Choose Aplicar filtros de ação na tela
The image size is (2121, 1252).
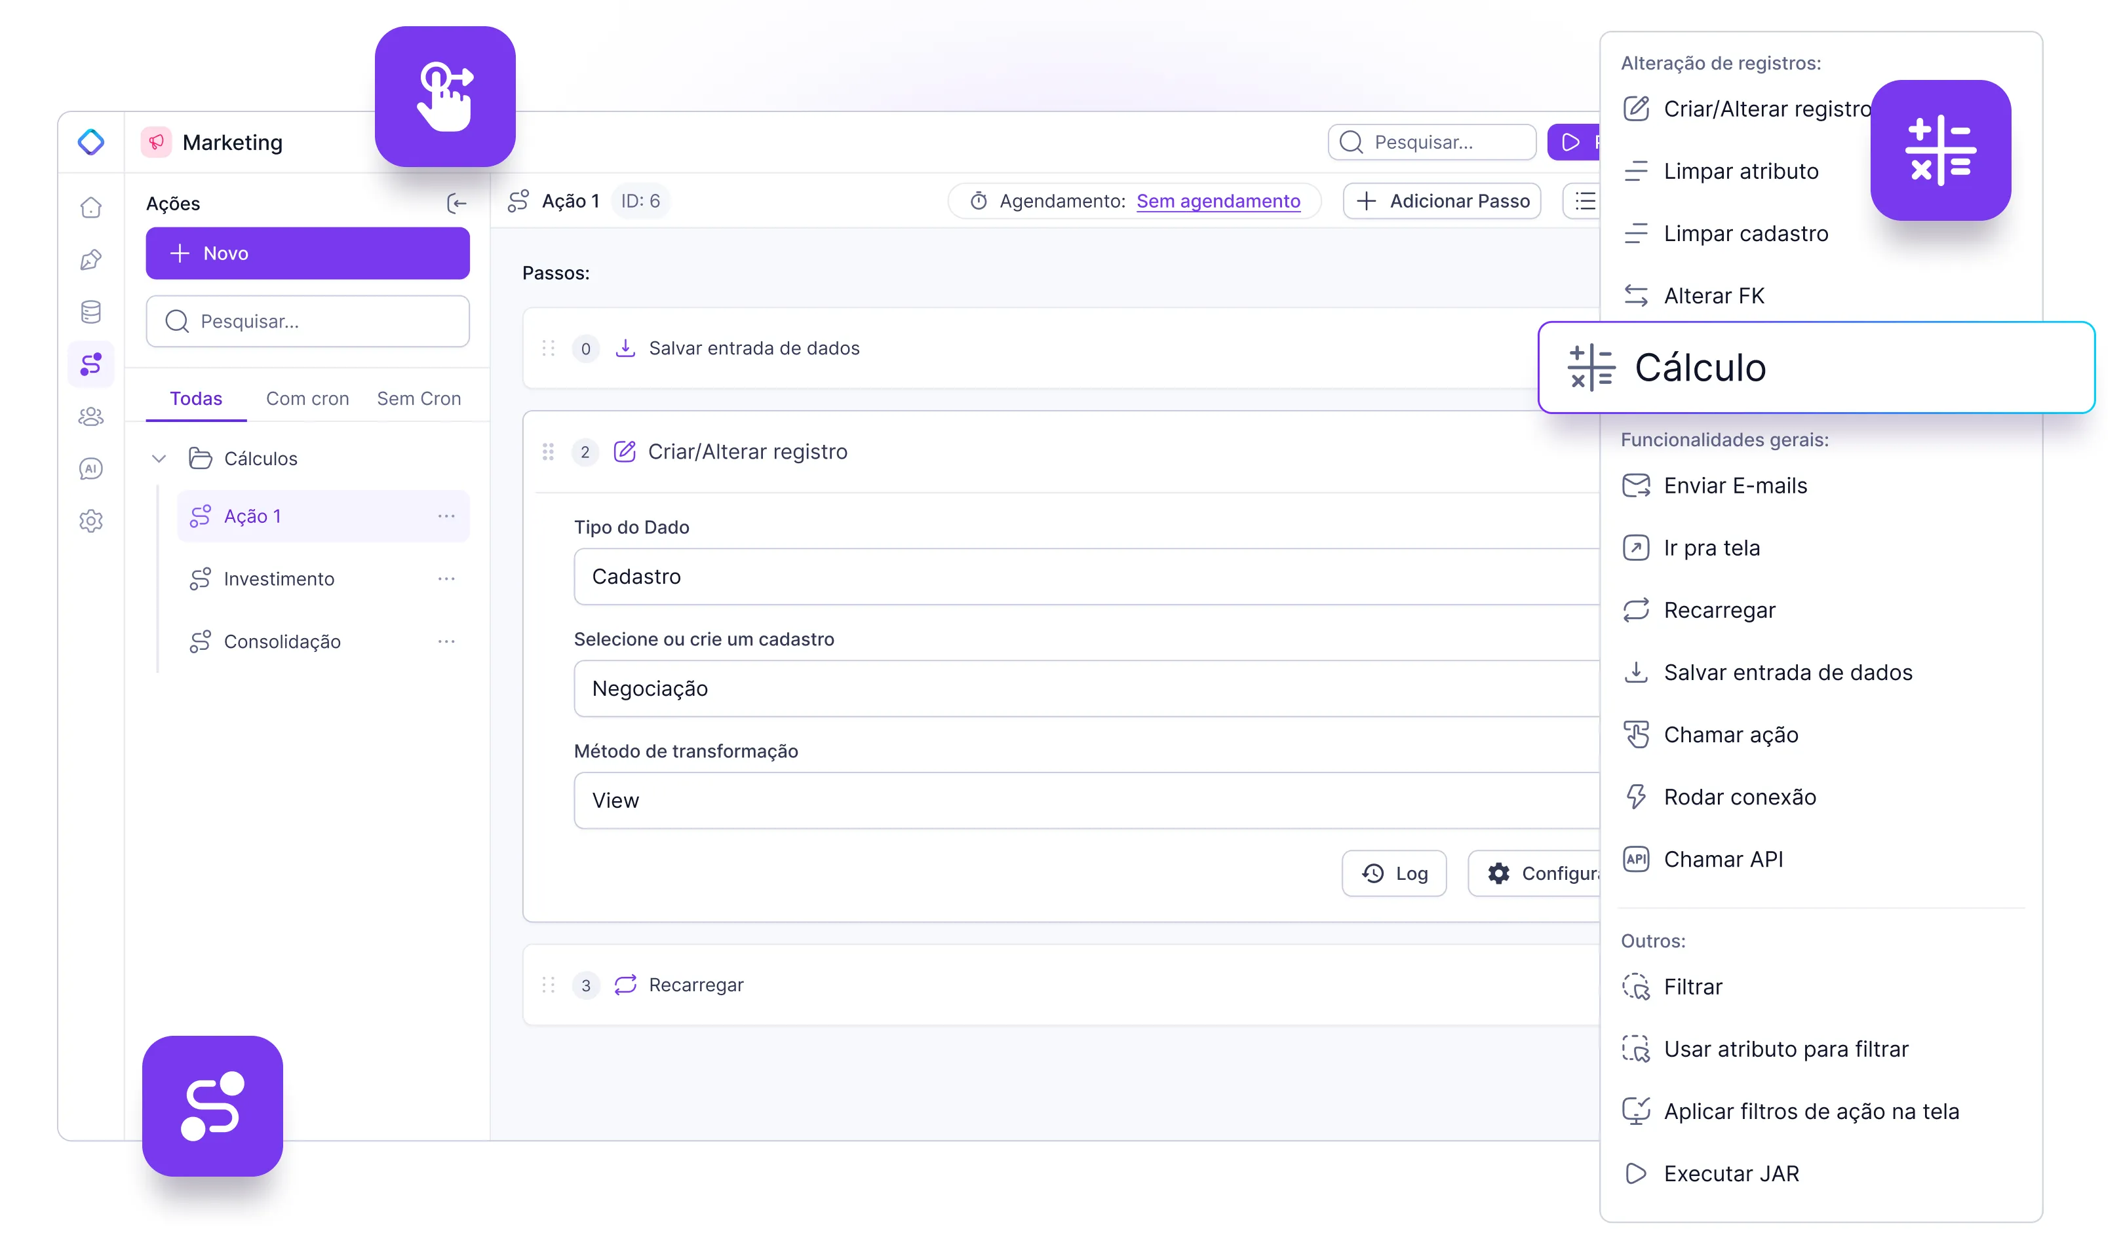click(x=1791, y=1112)
